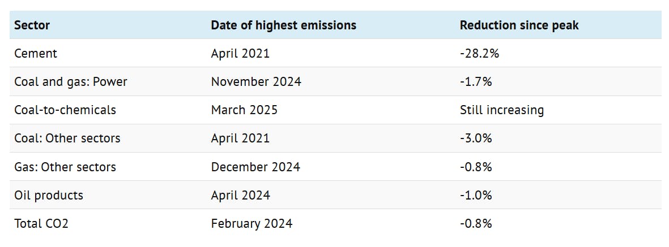
Task: Click the April 2024 date cell
Action: (240, 195)
